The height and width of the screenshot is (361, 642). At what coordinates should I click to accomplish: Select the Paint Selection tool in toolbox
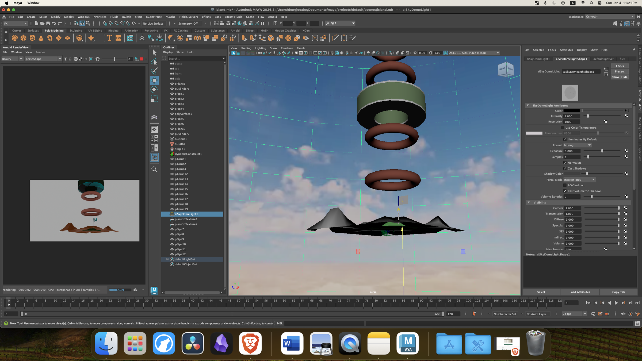[x=154, y=71]
